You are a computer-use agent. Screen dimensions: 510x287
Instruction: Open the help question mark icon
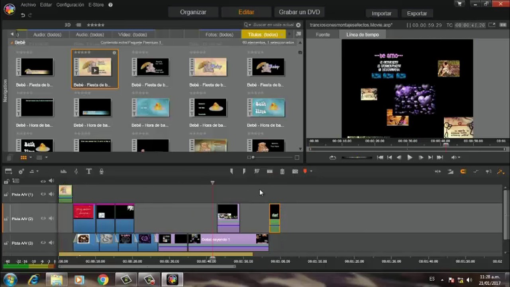pyautogui.click(x=110, y=5)
